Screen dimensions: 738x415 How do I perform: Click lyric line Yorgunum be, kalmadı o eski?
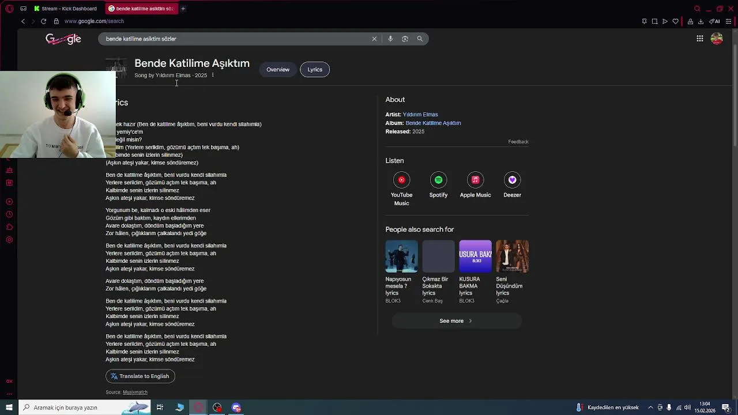158,210
